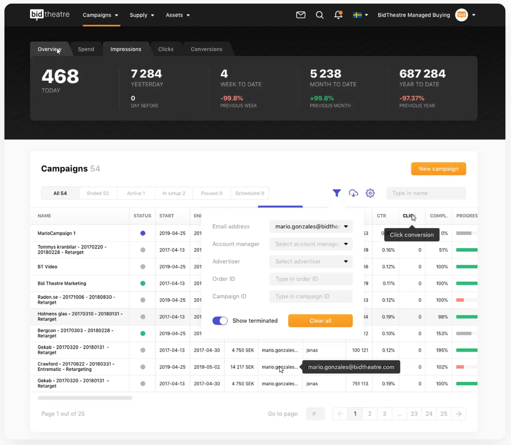Expand the language selector arrow
Image resolution: width=511 pixels, height=445 pixels.
(x=366, y=15)
